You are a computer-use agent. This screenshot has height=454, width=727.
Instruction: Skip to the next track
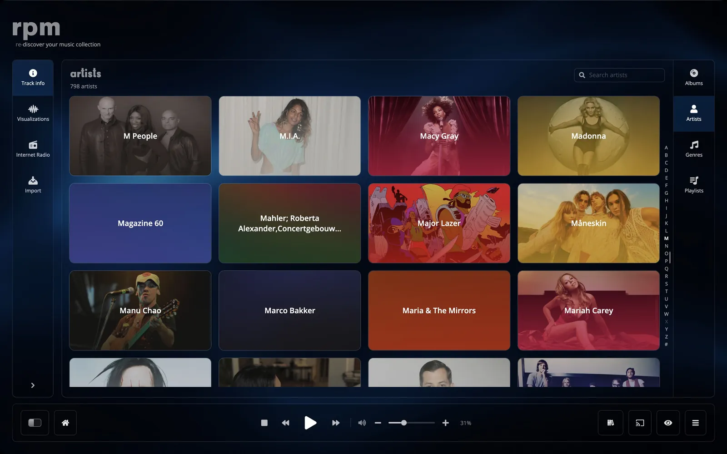point(336,423)
